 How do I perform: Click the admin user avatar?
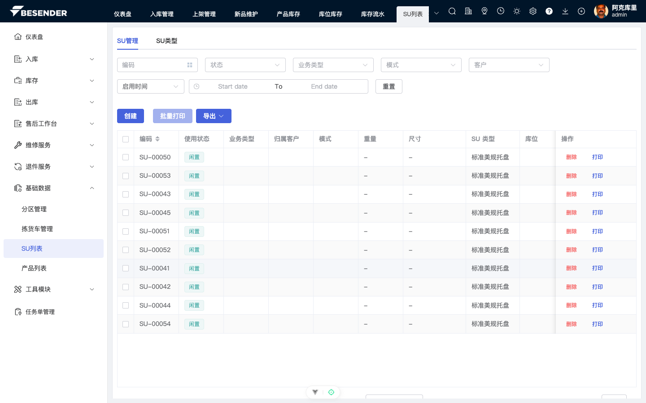pos(601,11)
